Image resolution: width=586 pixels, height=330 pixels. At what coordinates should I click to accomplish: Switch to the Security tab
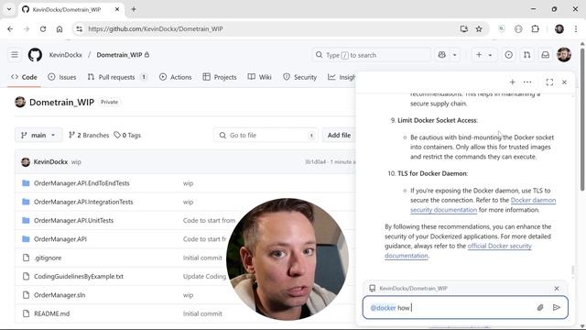tap(300, 77)
